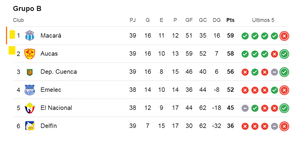Click Delfín's gray draw result icon
The height and width of the screenshot is (146, 299).
point(274,126)
